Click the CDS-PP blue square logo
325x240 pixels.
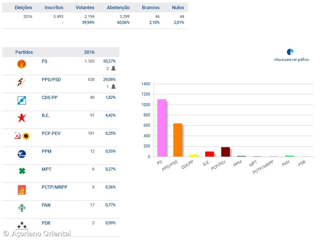coord(22,100)
